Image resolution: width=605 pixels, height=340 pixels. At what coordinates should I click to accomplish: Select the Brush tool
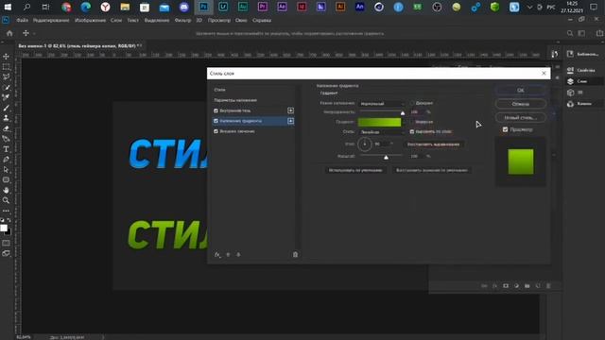pyautogui.click(x=6, y=108)
